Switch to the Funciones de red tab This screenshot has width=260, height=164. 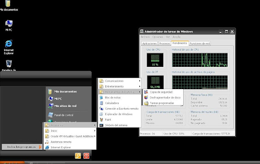(199, 43)
